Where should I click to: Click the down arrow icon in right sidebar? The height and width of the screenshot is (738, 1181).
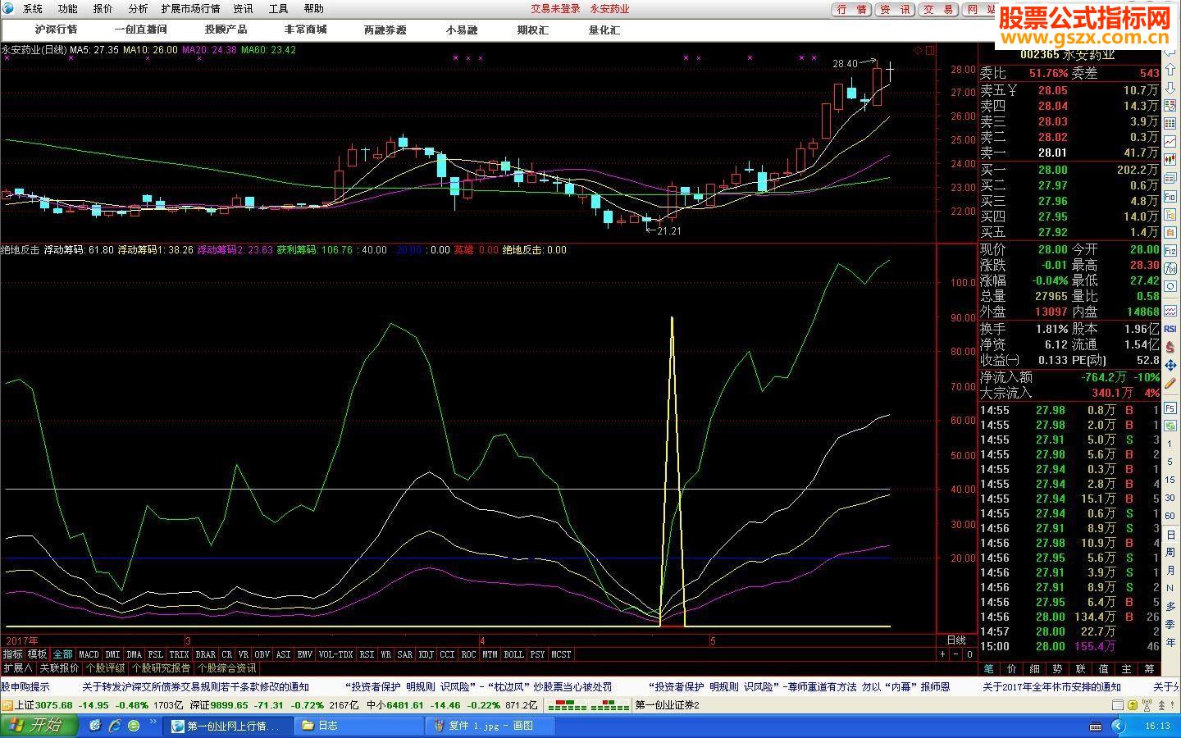1170,88
